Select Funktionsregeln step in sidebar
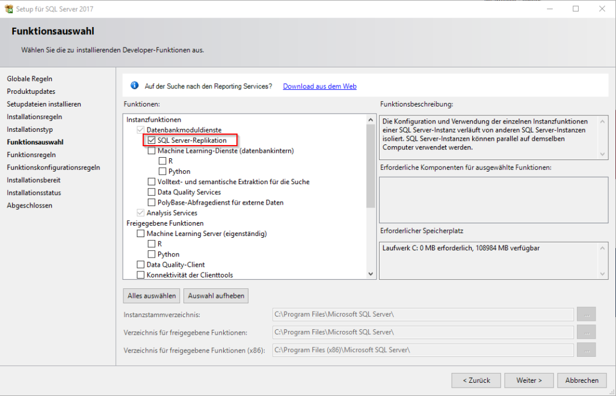Viewport: 616px width, 396px height. [31, 155]
